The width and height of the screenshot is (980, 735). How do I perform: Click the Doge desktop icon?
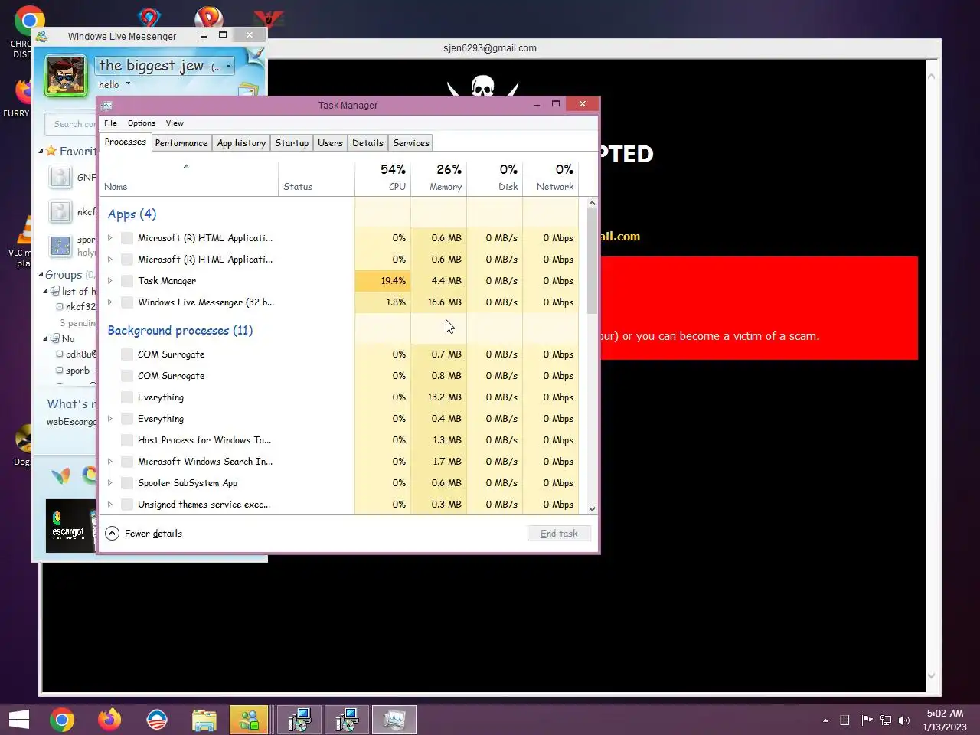pos(23,439)
